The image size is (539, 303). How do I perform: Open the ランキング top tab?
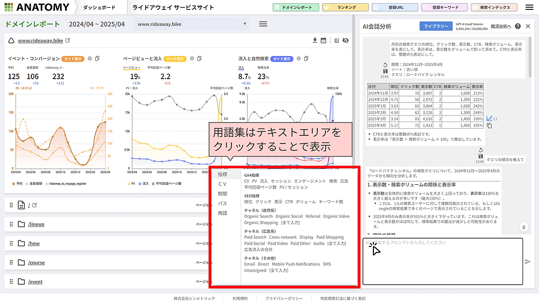[x=345, y=7]
